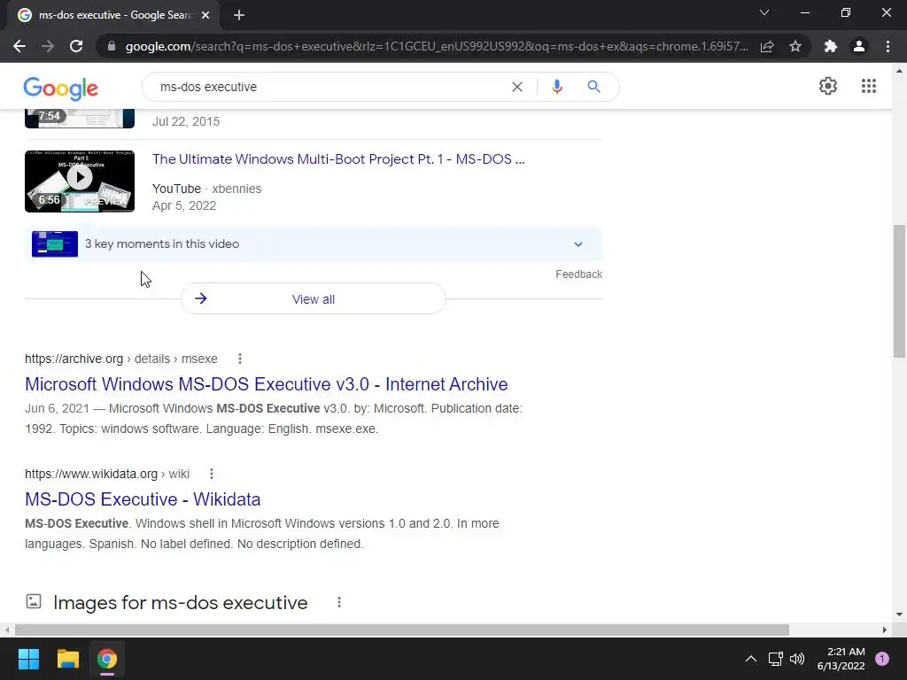907x680 pixels.
Task: Bookmark this tab with the star icon
Action: pyautogui.click(x=795, y=46)
